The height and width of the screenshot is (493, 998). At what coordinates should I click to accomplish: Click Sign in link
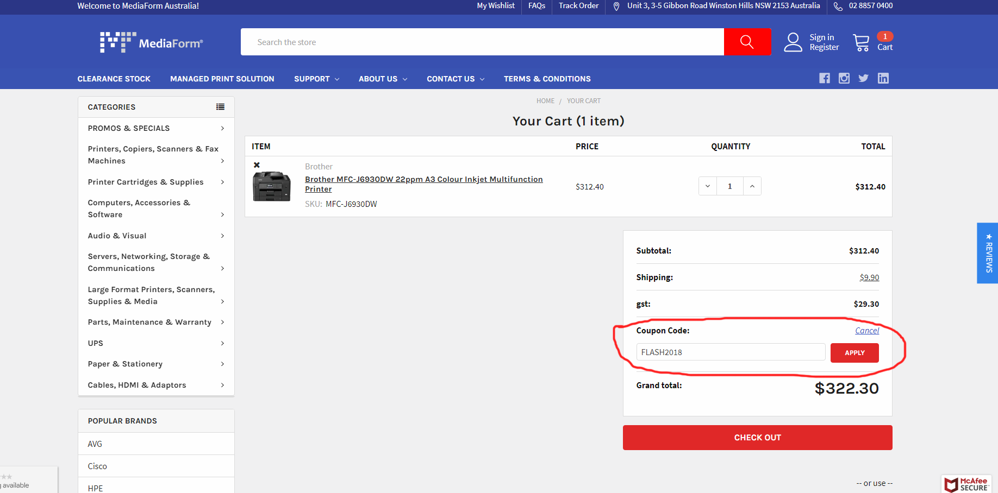click(x=821, y=37)
